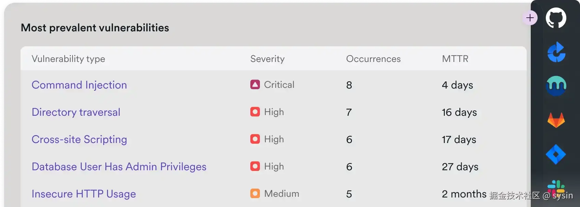Click the 2 months MTTR value
This screenshot has width=580, height=207.
464,194
